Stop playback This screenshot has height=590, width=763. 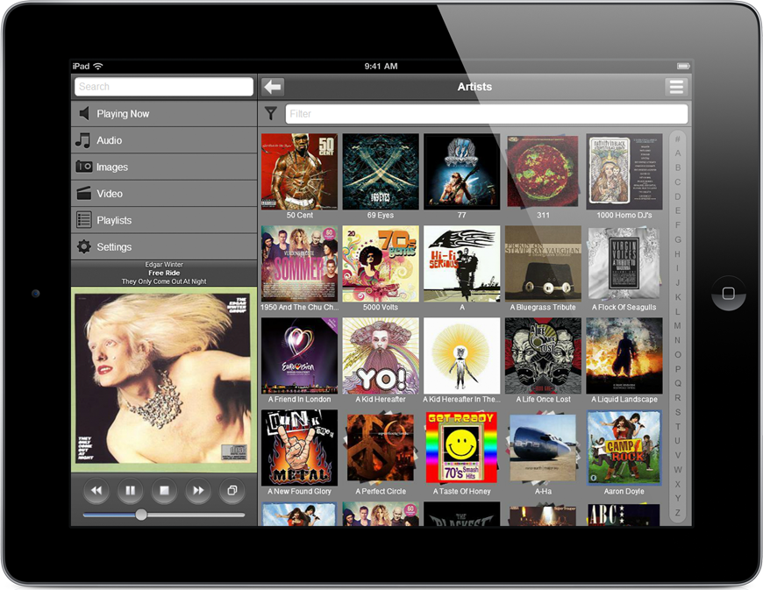coord(164,490)
